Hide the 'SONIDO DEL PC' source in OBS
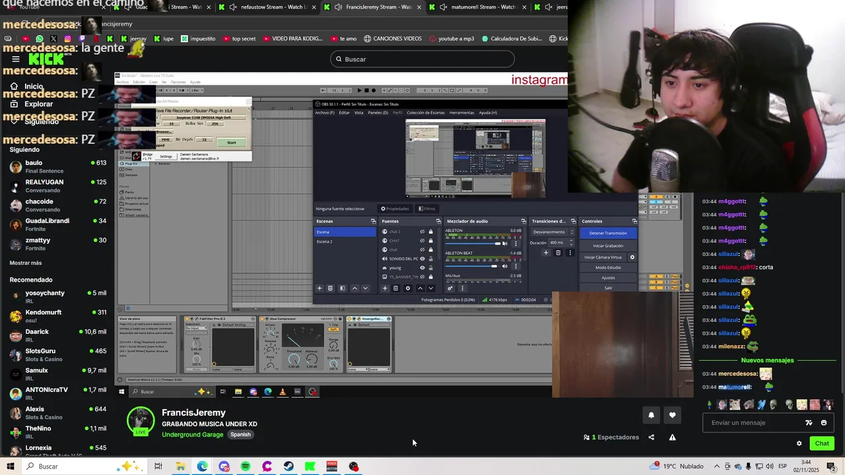Screen dimensions: 845x475 (x=422, y=259)
